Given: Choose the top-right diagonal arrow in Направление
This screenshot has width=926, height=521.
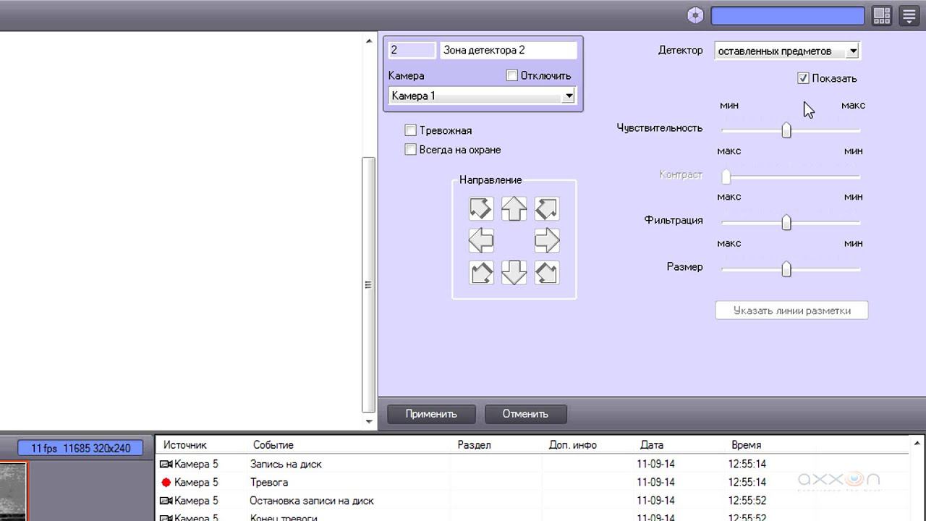Looking at the screenshot, I should tap(547, 208).
